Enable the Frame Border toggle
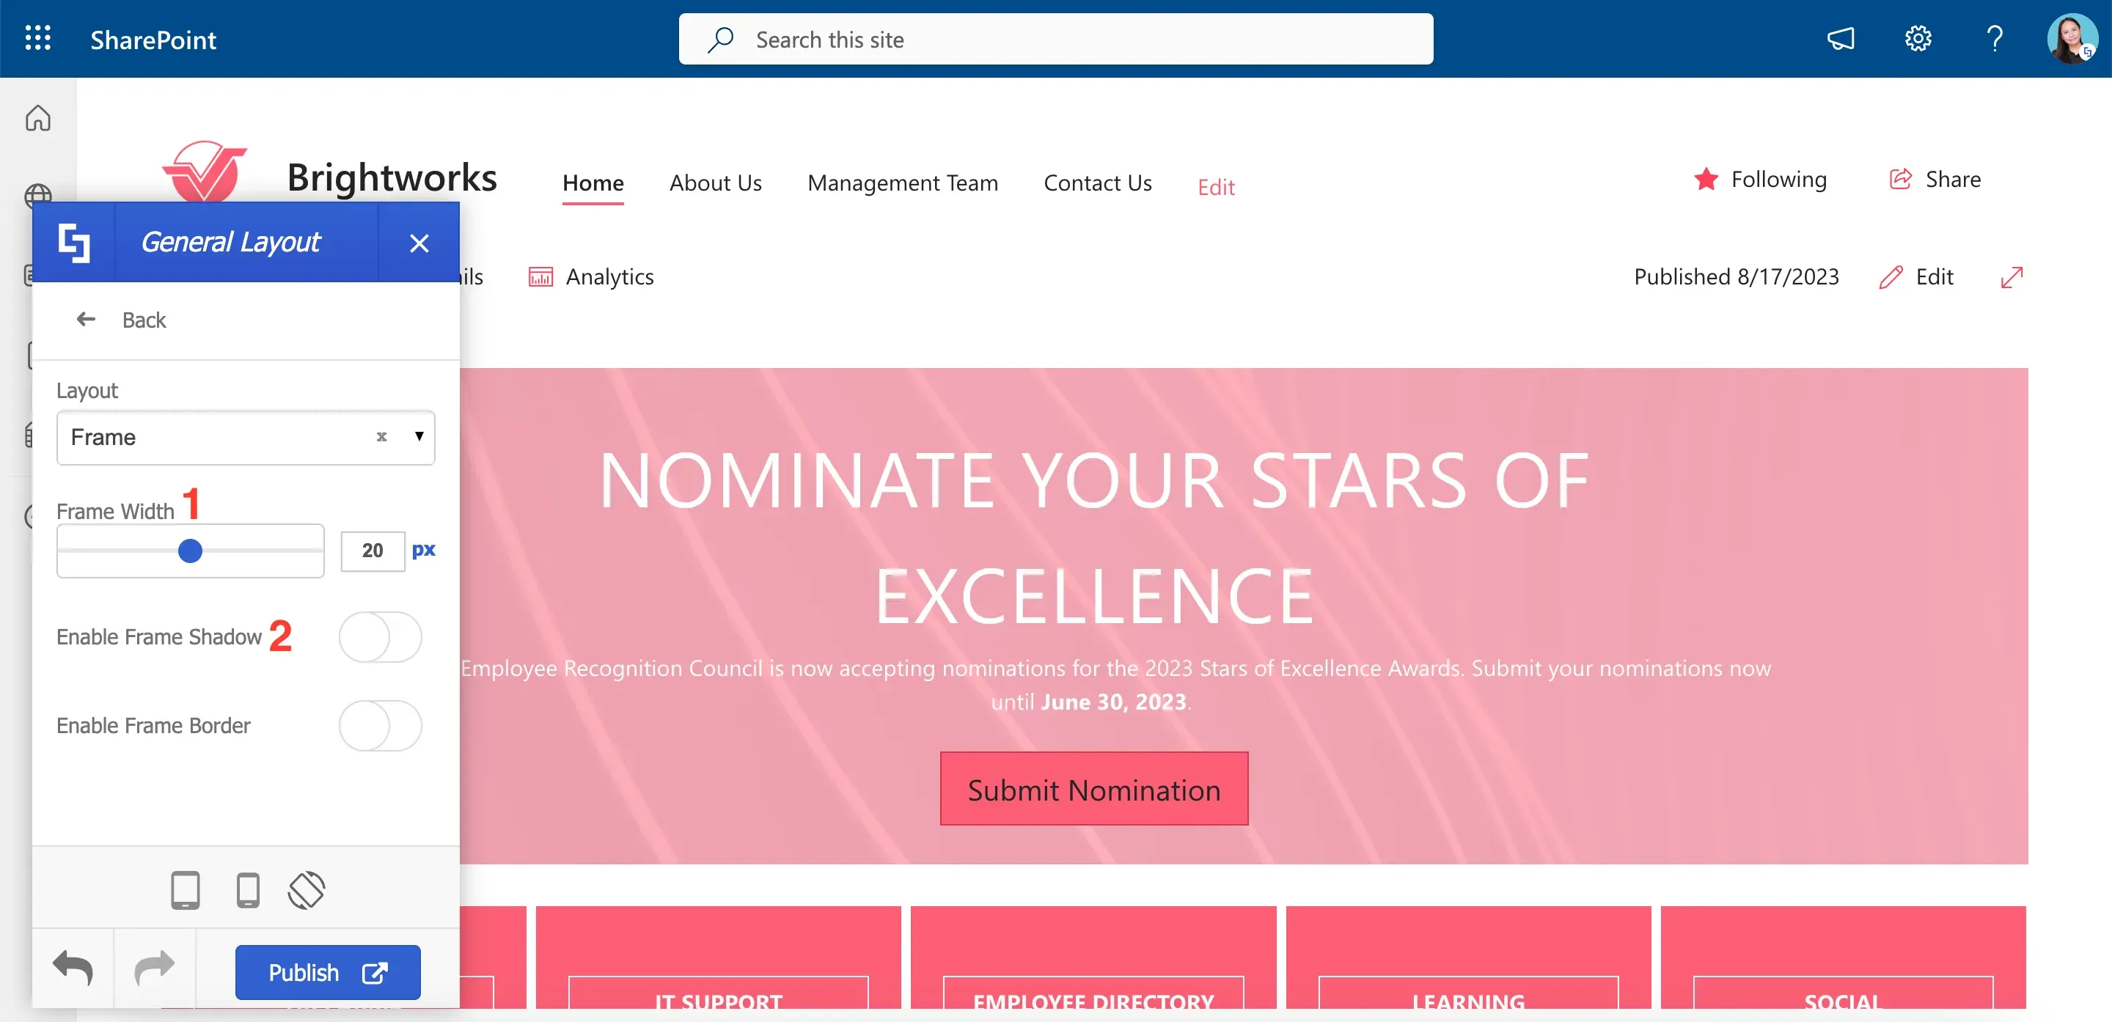2112x1022 pixels. point(381,725)
